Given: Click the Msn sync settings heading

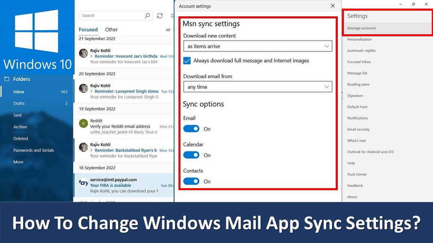Looking at the screenshot, I should tap(211, 24).
